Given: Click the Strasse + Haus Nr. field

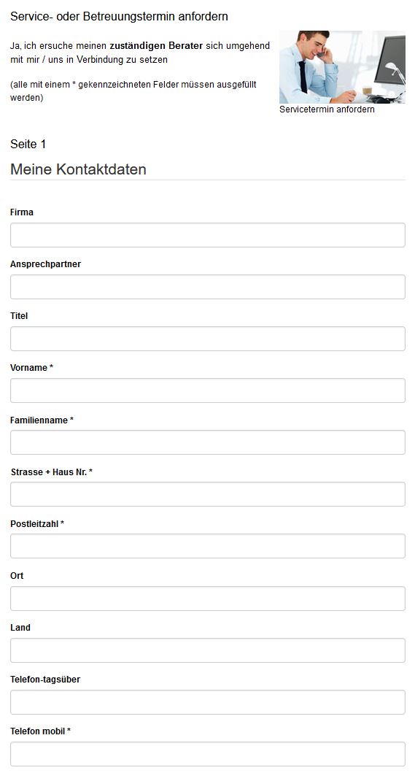Looking at the screenshot, I should pos(207,494).
